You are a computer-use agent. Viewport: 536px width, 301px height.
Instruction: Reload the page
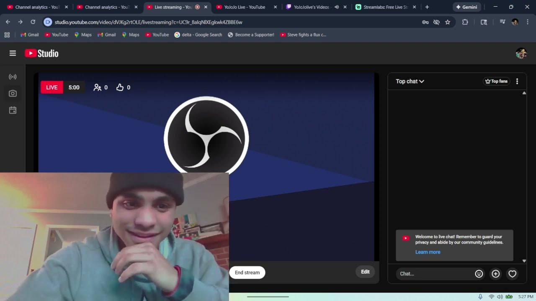click(x=33, y=22)
